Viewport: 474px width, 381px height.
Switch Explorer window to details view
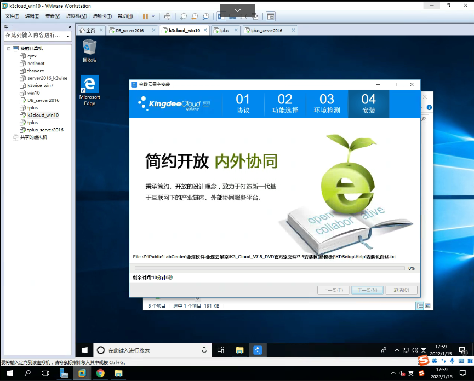(420, 306)
